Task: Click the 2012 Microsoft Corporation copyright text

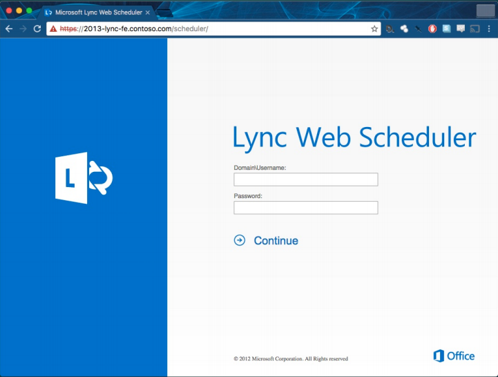Action: click(291, 358)
